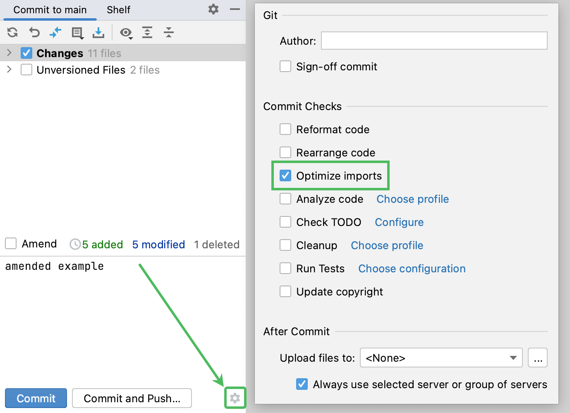The height and width of the screenshot is (413, 570).
Task: Expand the Changes node
Action: pyautogui.click(x=9, y=53)
